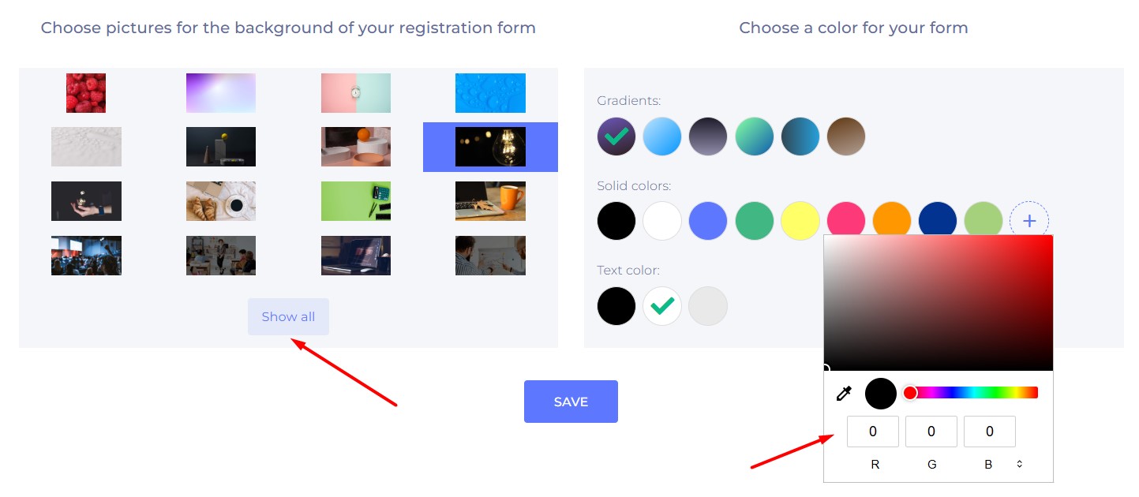The image size is (1139, 497).
Task: Choose the black text color swatch
Action: coord(616,305)
